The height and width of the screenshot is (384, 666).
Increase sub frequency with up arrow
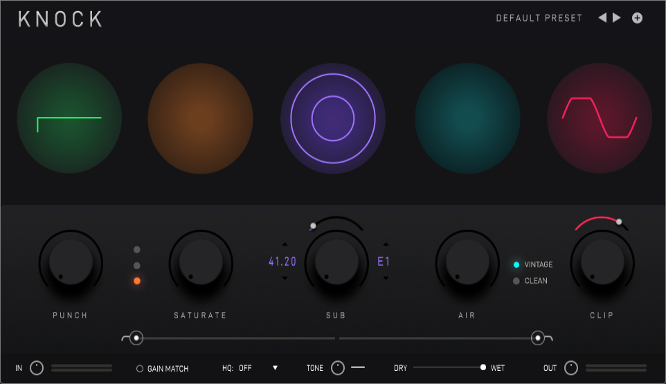[x=285, y=244]
